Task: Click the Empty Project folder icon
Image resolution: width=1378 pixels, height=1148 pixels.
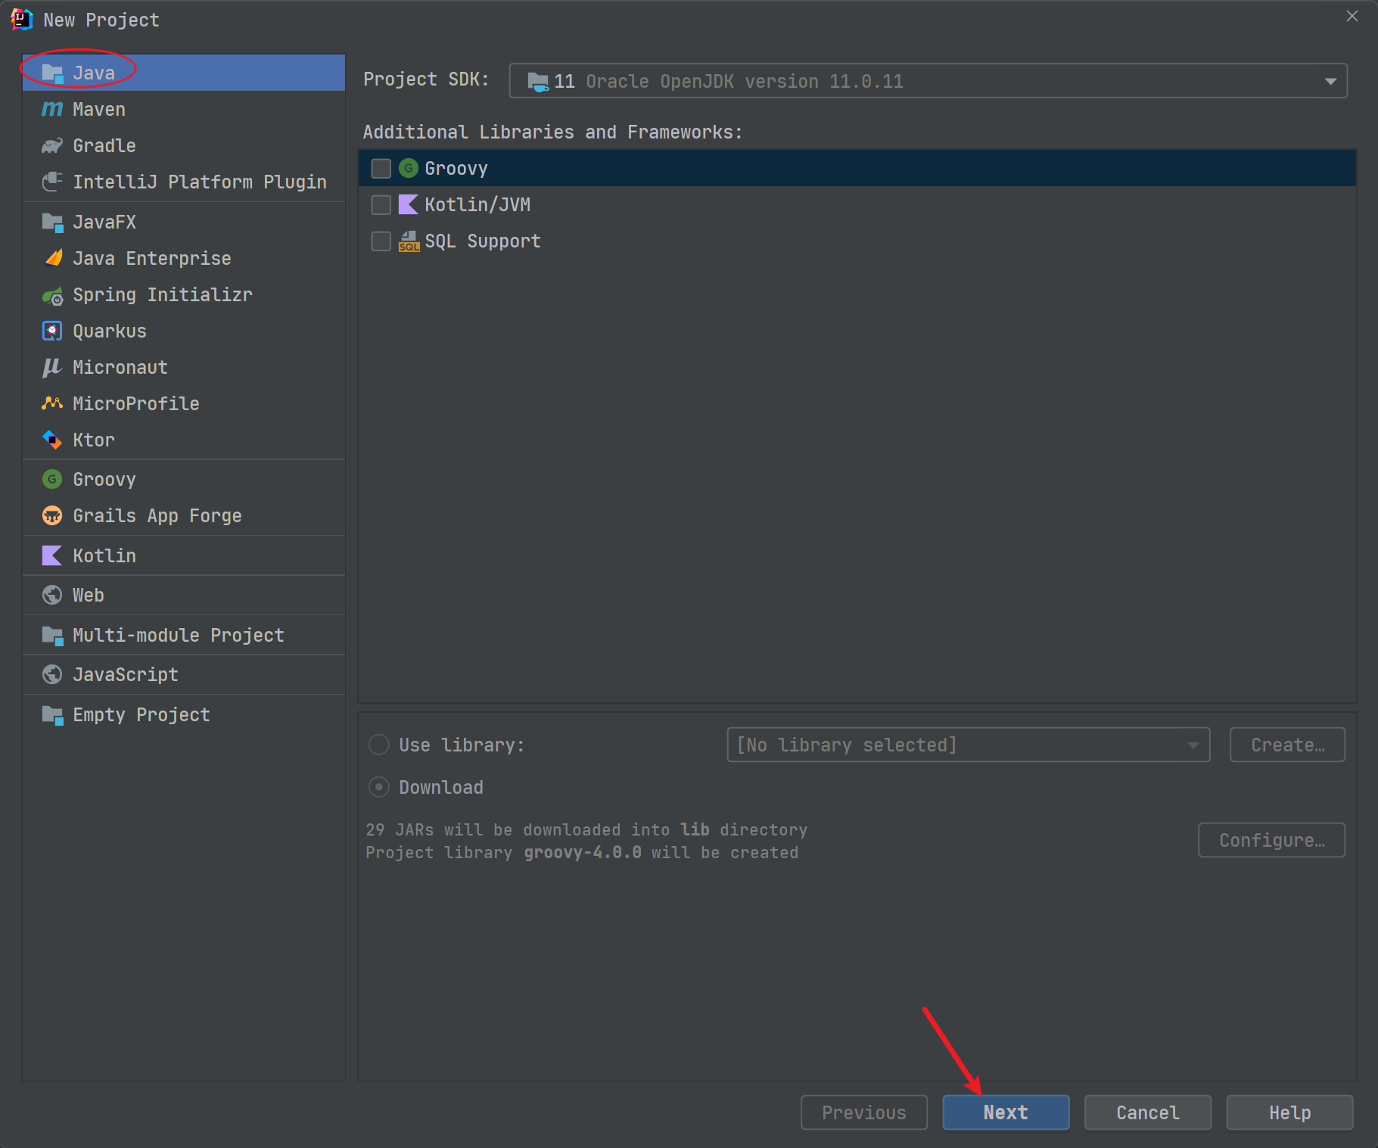Action: [52, 714]
